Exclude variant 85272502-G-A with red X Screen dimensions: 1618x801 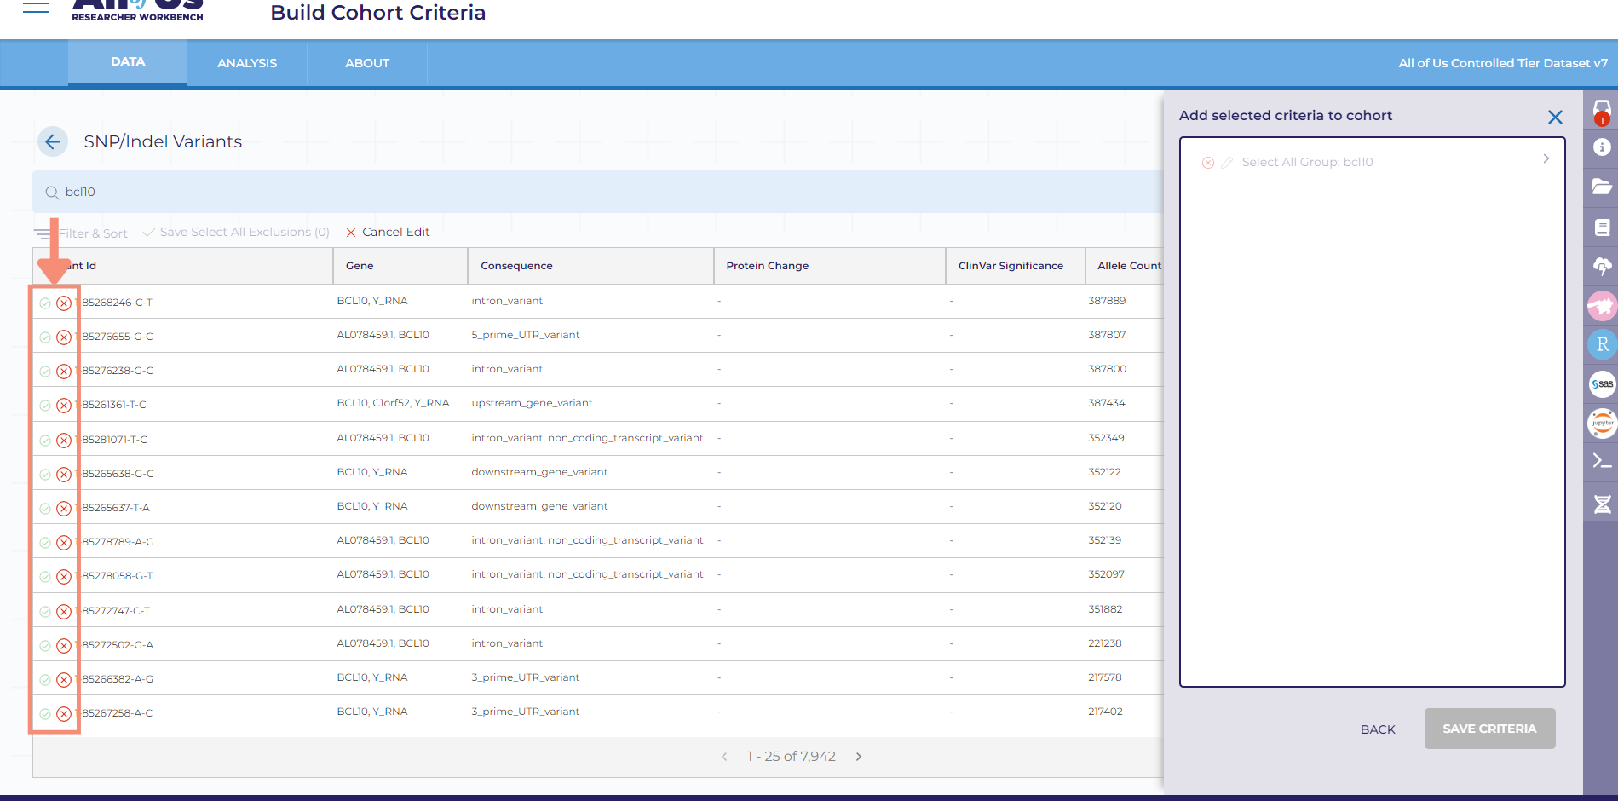click(64, 646)
